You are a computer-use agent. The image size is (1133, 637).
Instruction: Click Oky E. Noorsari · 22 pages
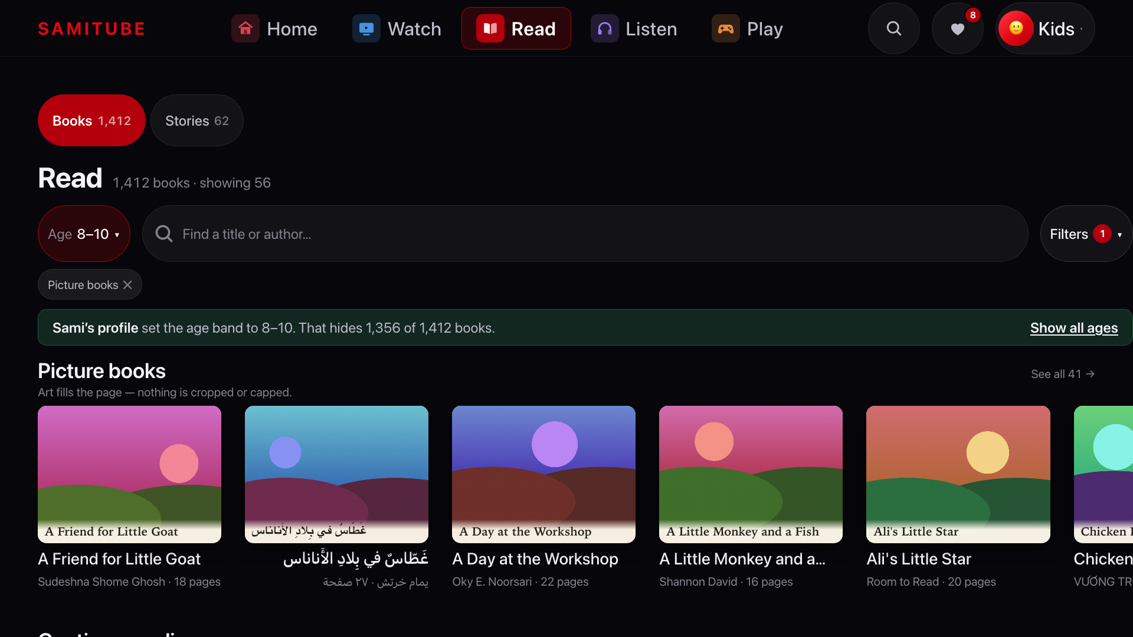520,582
